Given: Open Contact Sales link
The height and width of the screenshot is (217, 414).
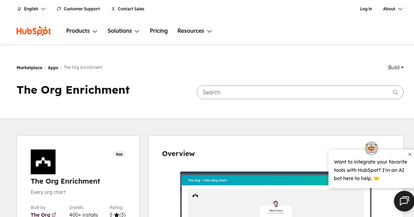Looking at the screenshot, I should tap(131, 9).
